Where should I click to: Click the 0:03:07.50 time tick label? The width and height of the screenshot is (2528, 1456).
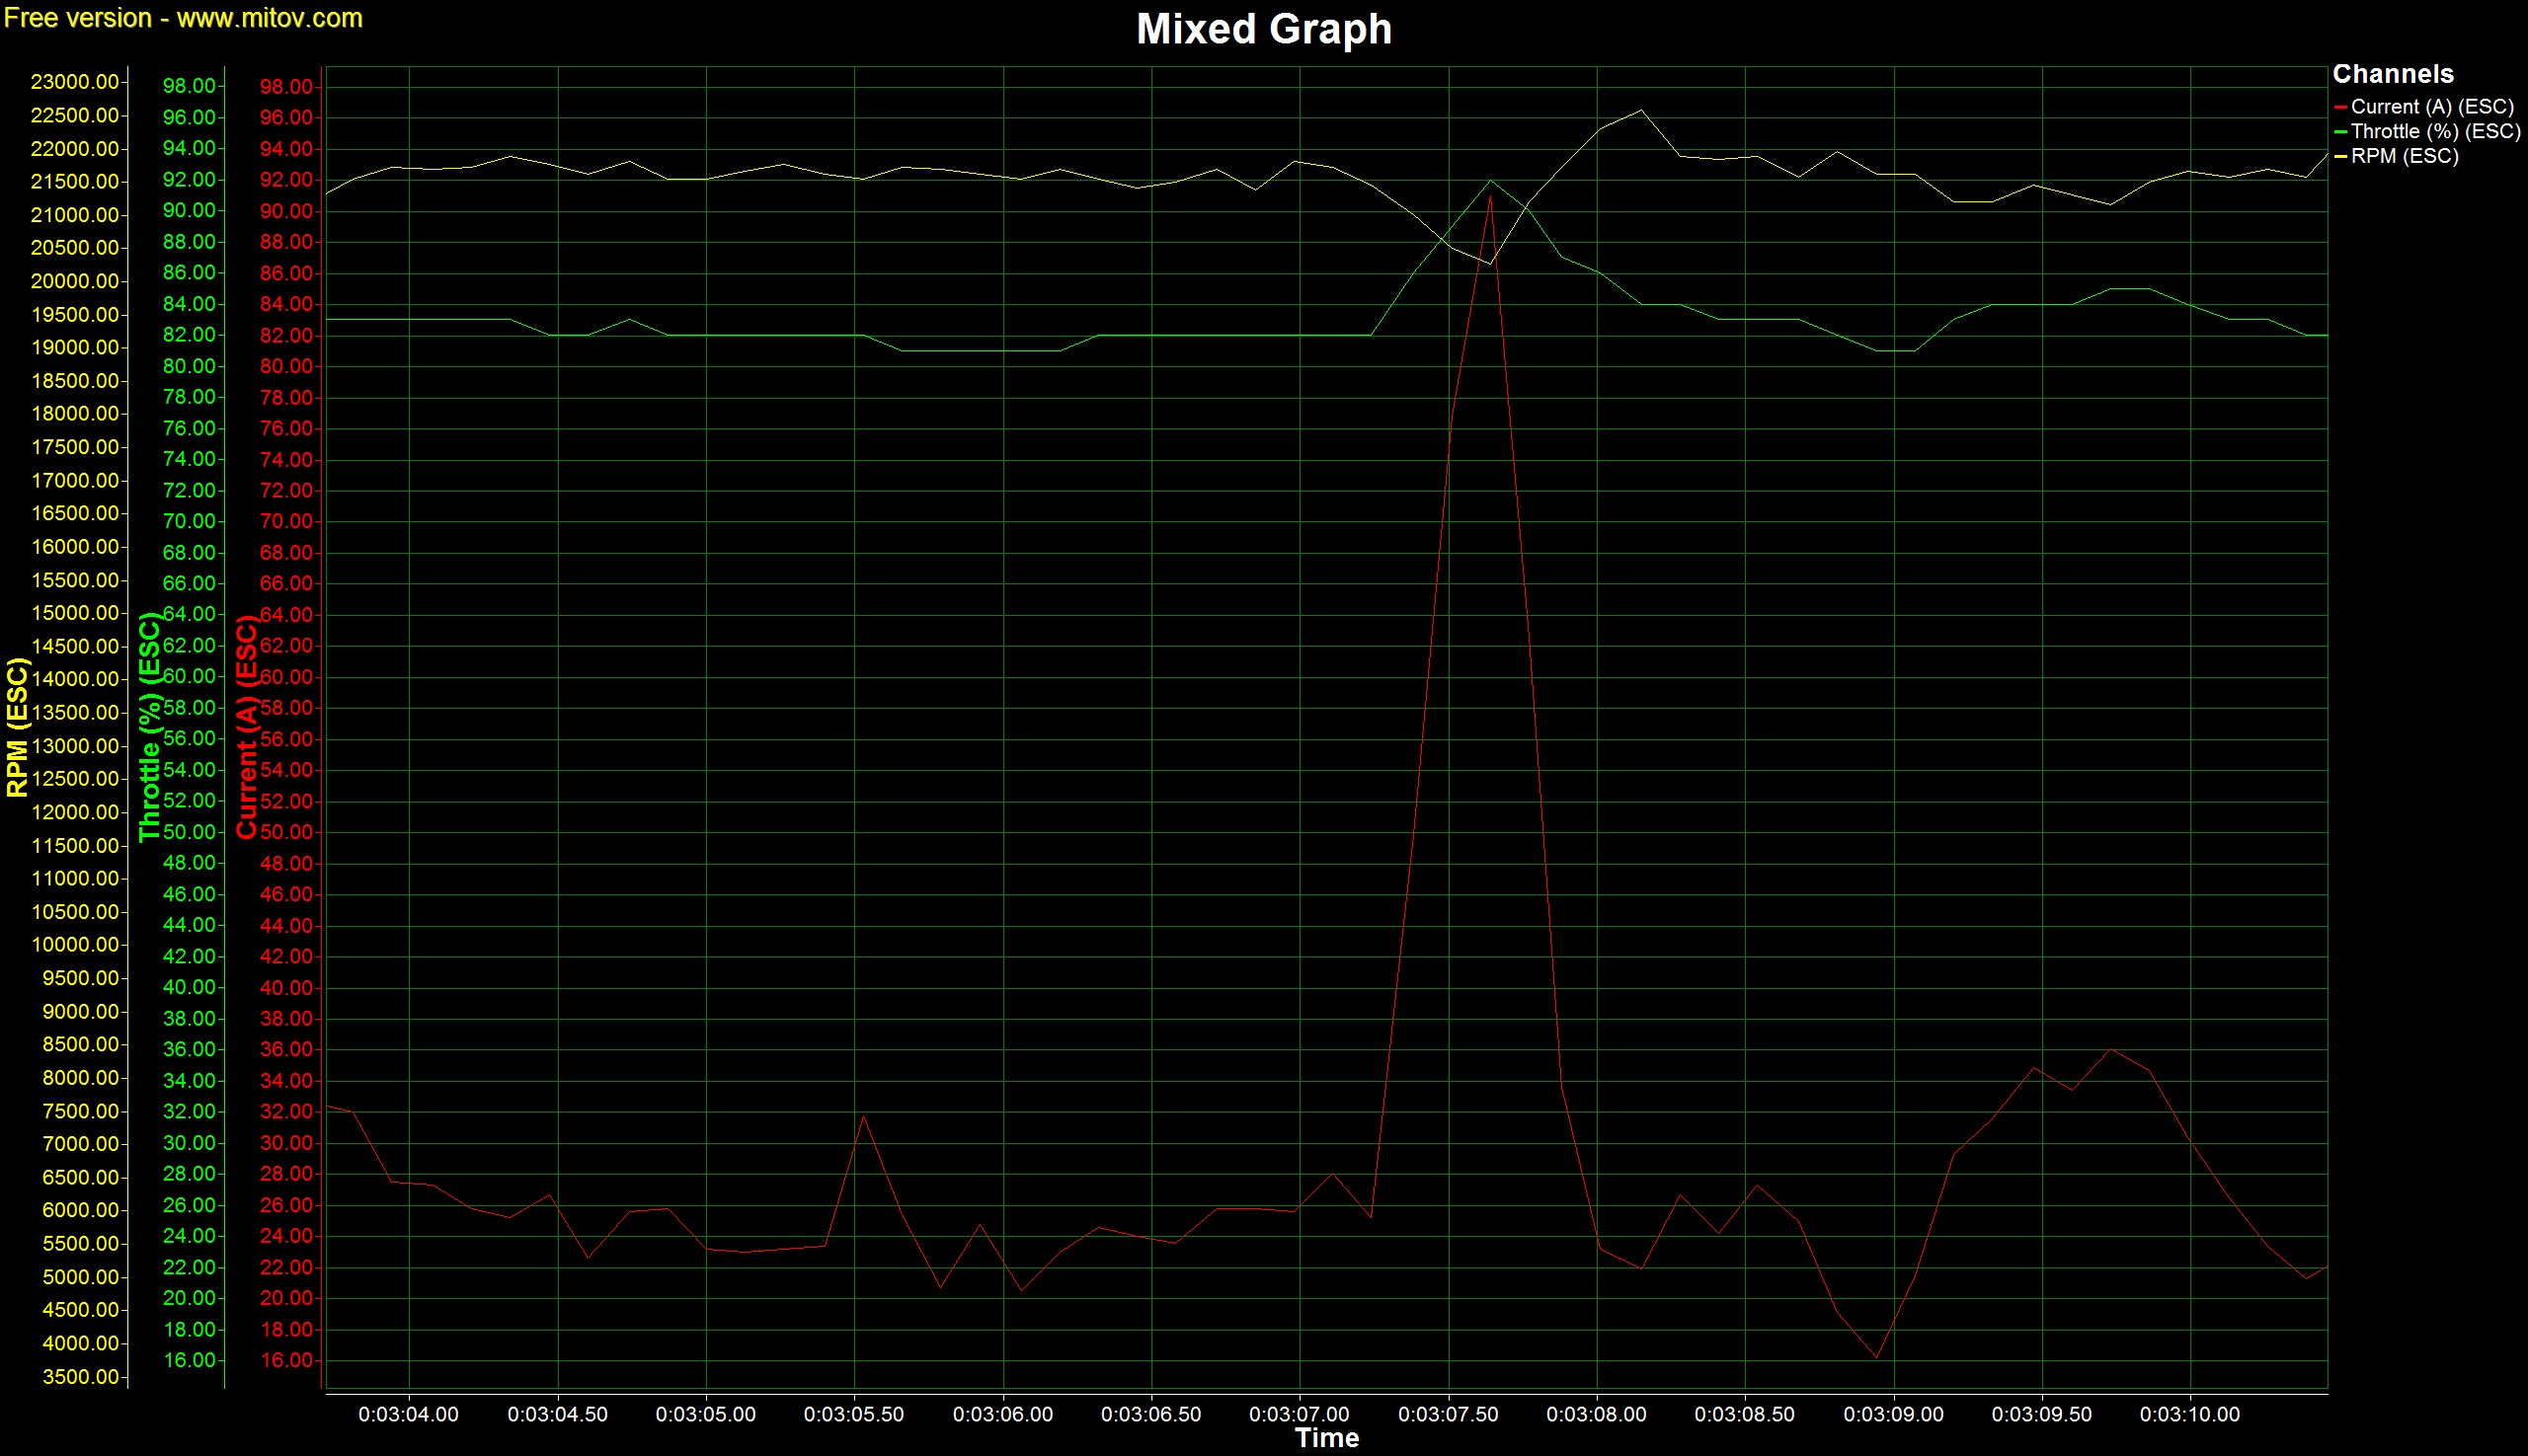(1448, 1415)
